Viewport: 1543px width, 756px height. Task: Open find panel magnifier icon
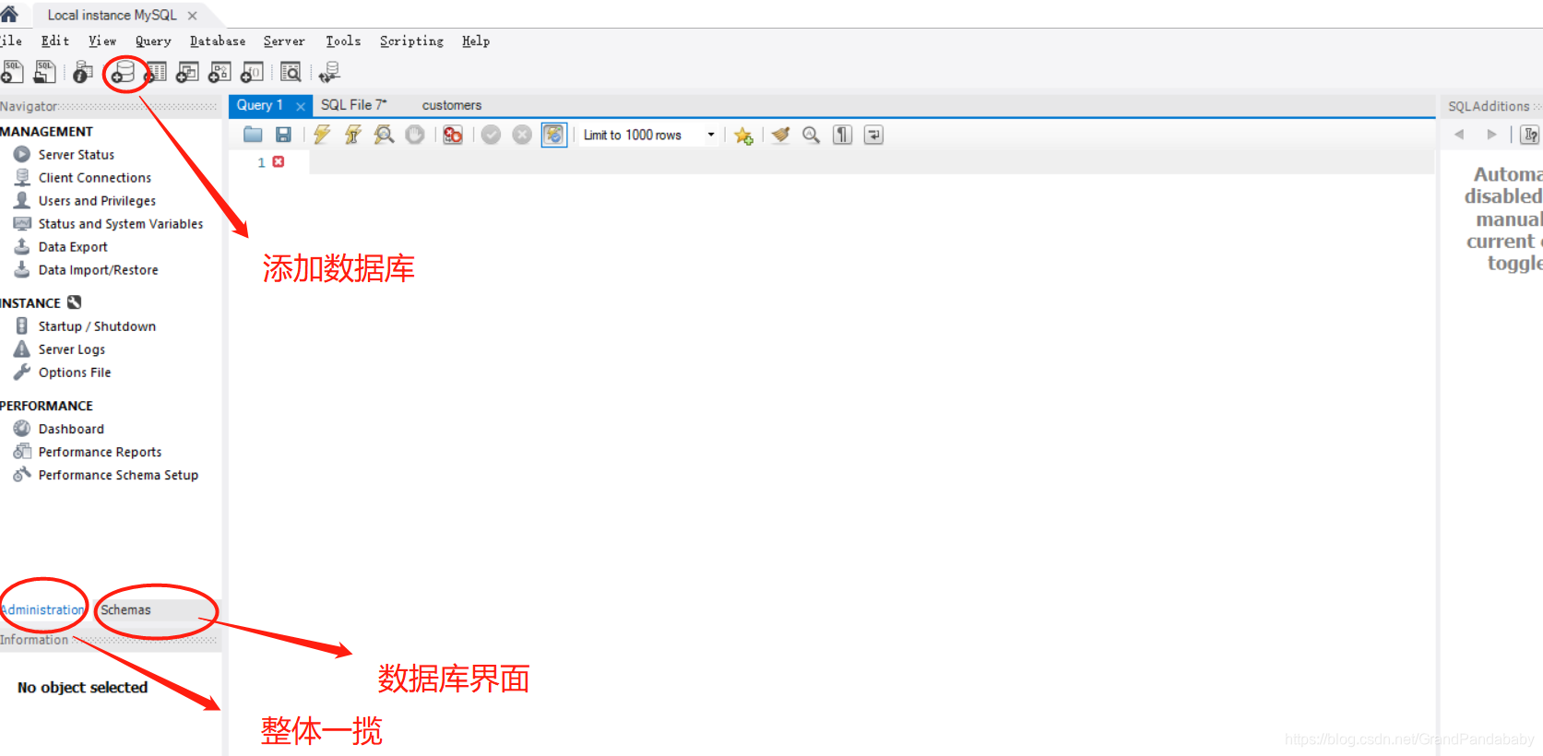coord(811,135)
